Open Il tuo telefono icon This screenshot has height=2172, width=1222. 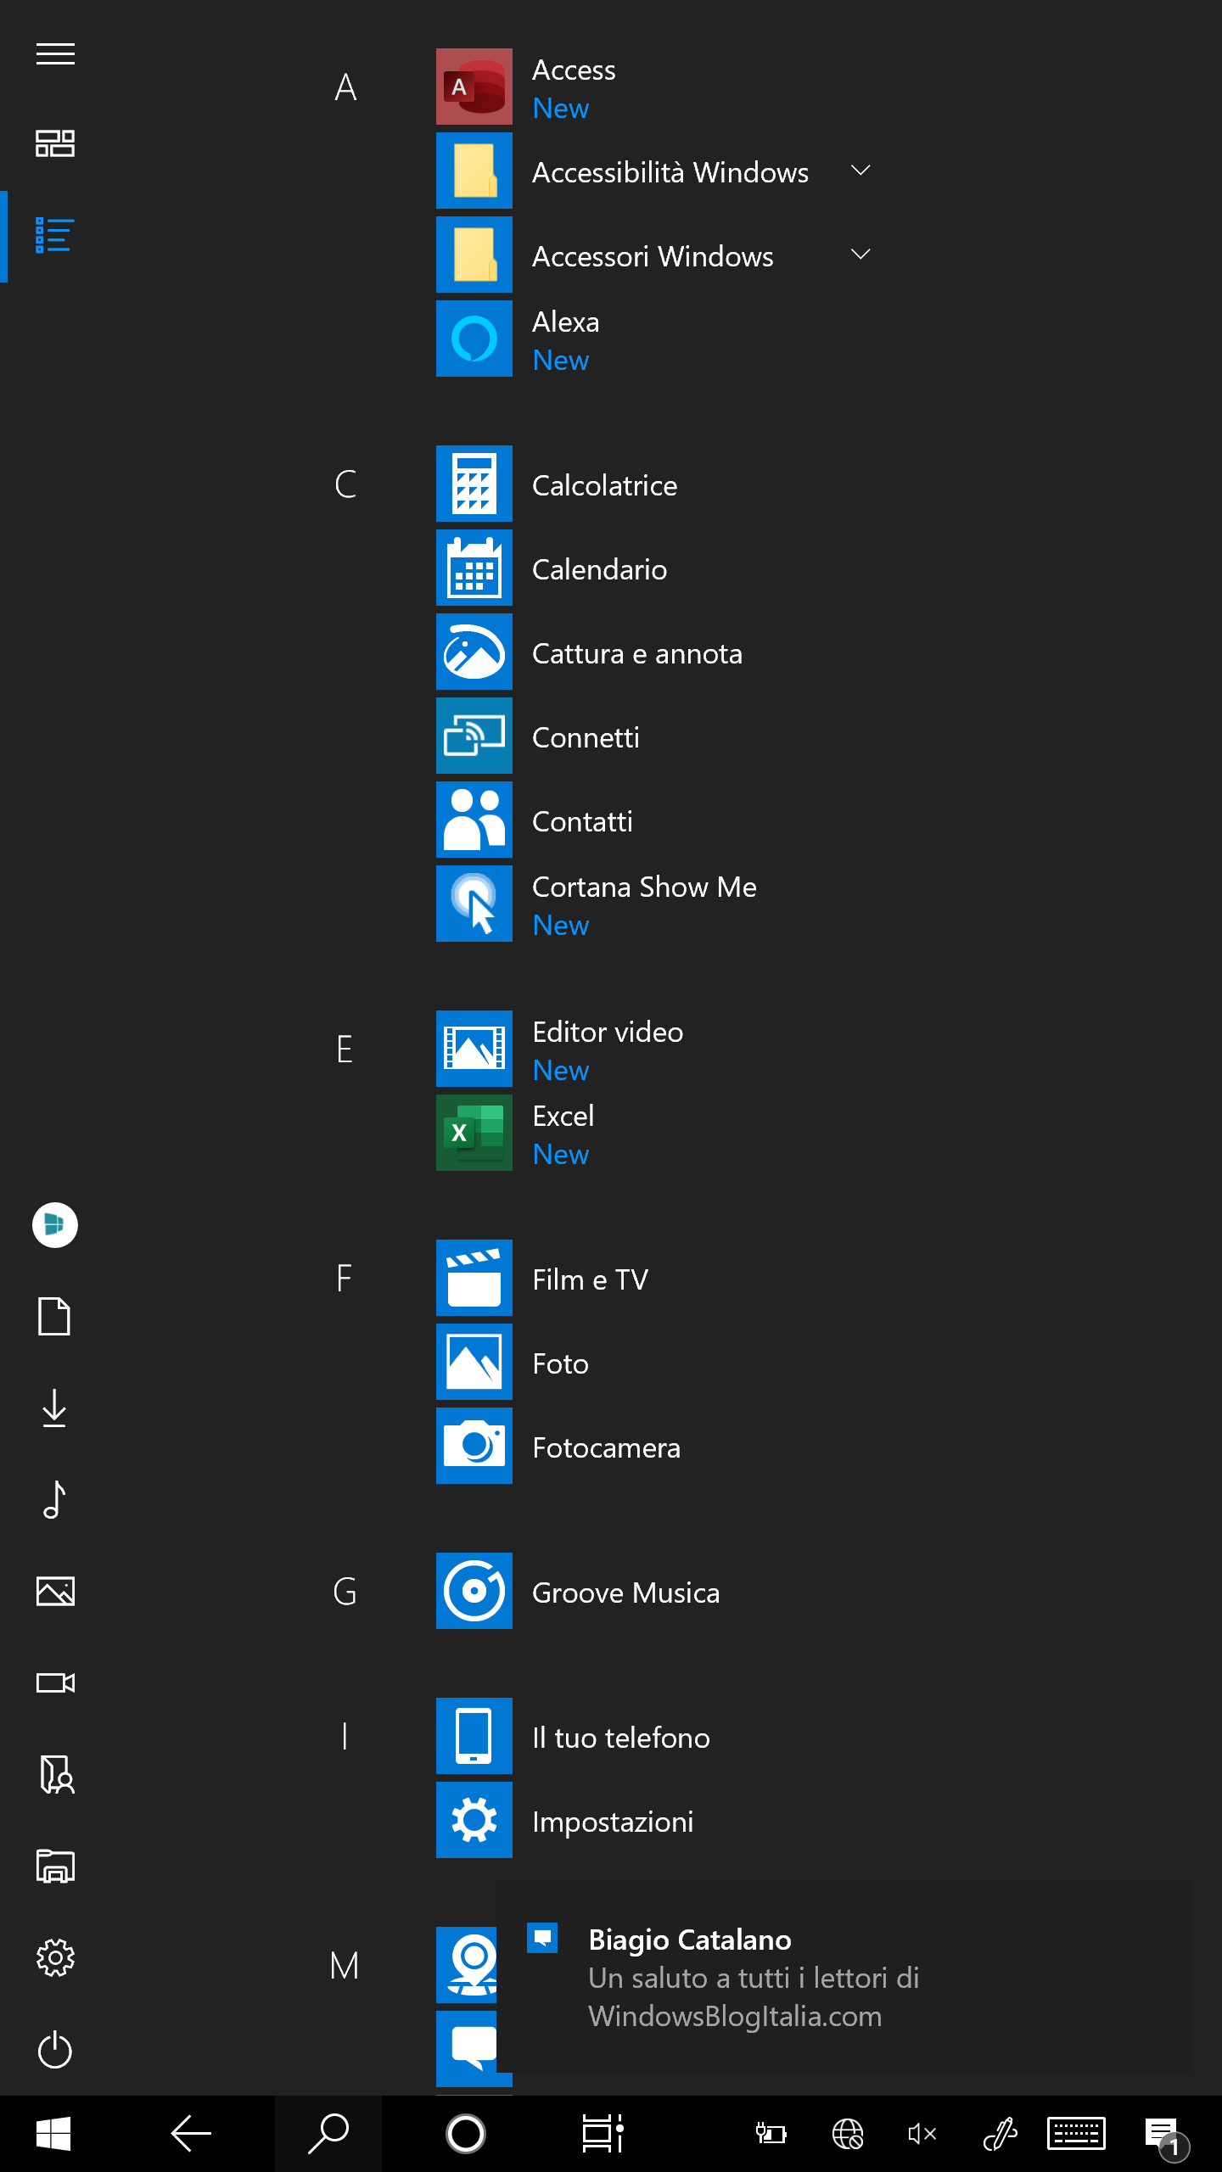[474, 1736]
